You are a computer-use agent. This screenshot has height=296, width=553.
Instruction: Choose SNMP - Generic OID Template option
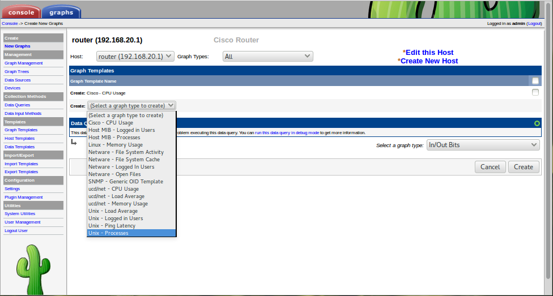coord(125,182)
